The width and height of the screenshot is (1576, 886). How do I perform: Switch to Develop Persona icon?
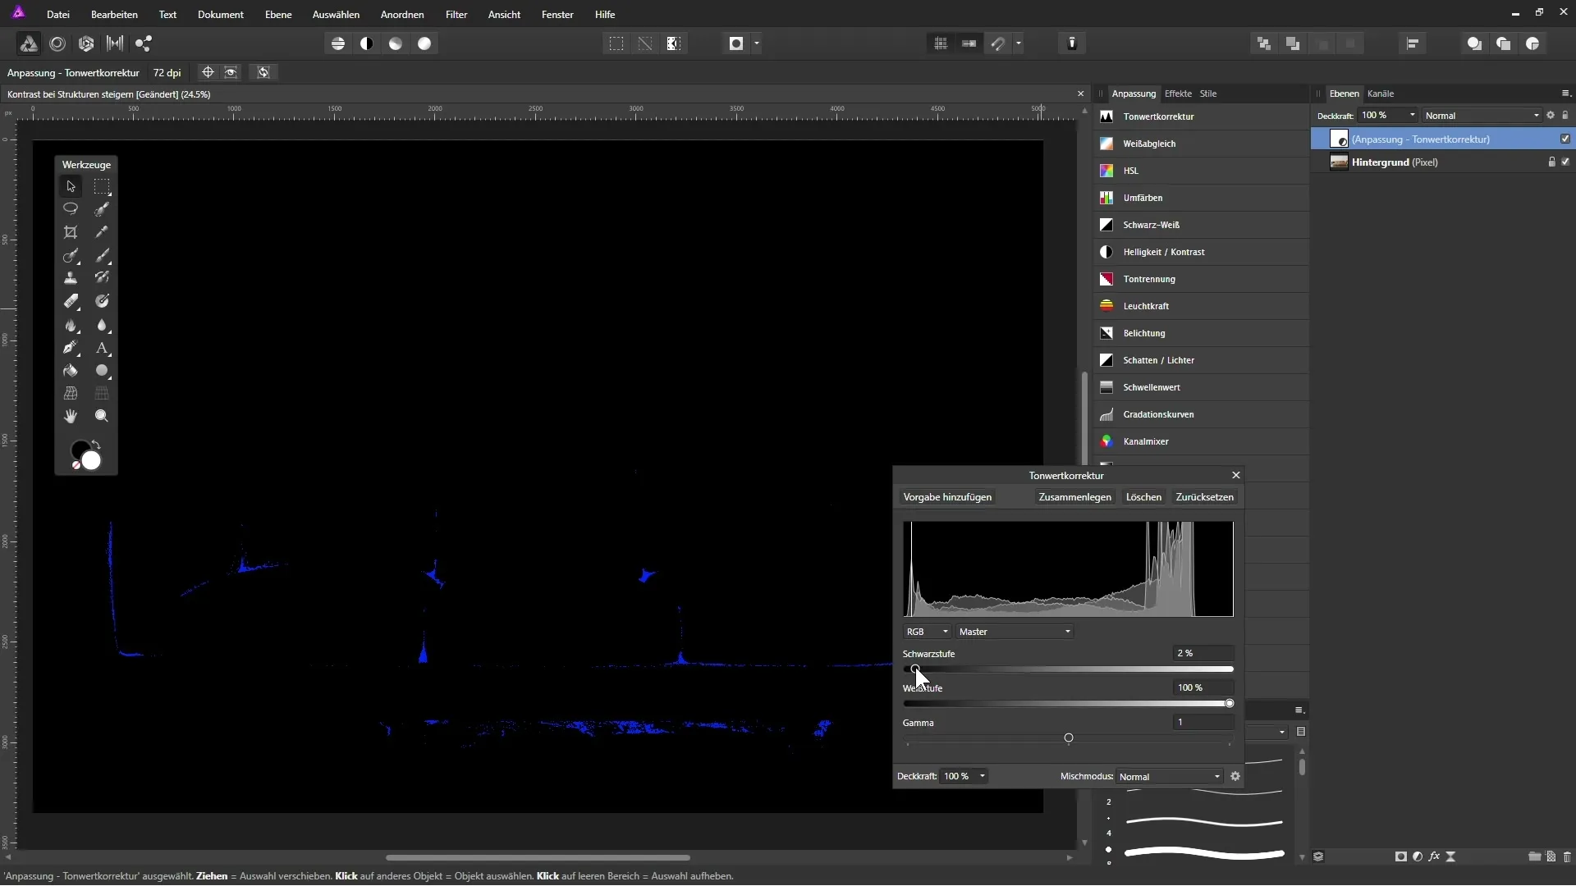[x=86, y=43]
